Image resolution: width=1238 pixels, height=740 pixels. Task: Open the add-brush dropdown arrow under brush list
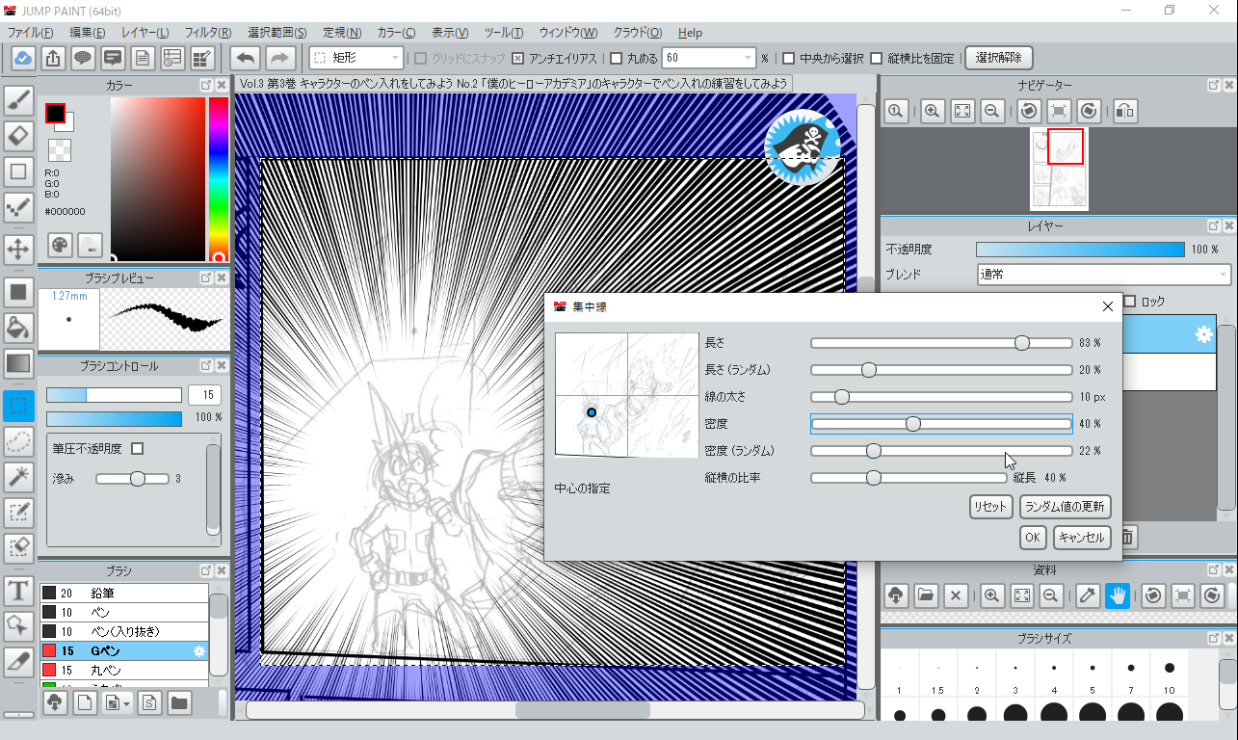pos(126,704)
